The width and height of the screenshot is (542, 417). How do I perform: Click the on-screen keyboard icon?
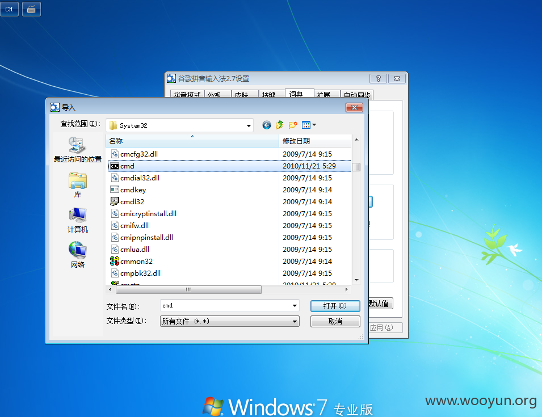[x=31, y=9]
